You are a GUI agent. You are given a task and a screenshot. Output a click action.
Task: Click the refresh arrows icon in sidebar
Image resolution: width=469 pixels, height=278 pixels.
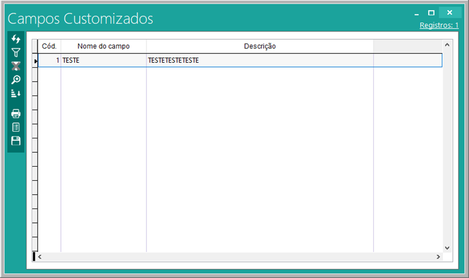tap(16, 39)
